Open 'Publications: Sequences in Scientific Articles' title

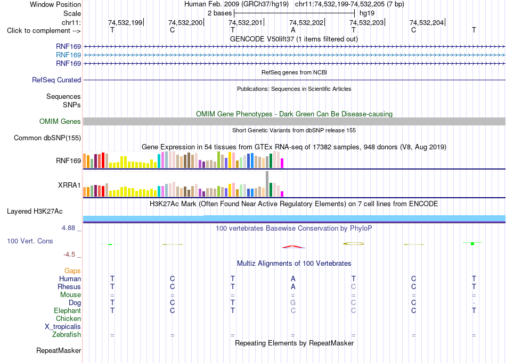(x=294, y=89)
